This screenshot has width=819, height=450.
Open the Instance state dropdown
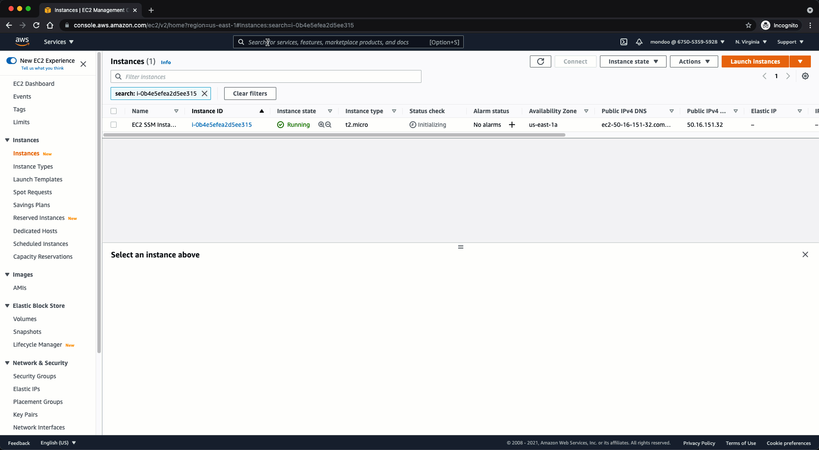click(x=632, y=61)
